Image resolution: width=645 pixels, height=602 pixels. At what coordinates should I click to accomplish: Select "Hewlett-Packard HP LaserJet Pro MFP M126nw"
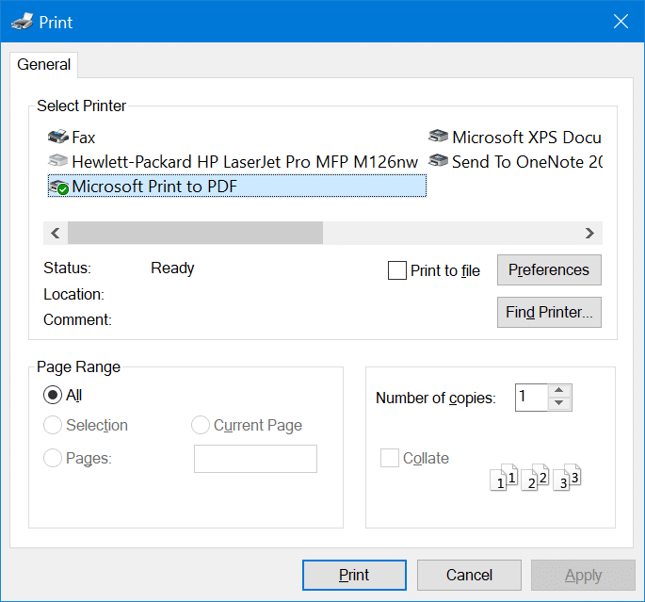click(x=245, y=162)
